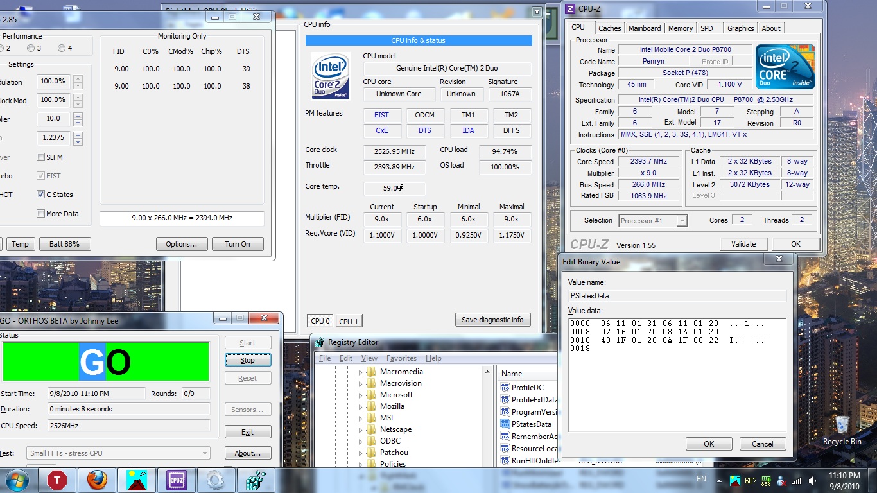Open the Recycle Bin on the desktop
Screen dimensions: 877x493
click(x=842, y=430)
